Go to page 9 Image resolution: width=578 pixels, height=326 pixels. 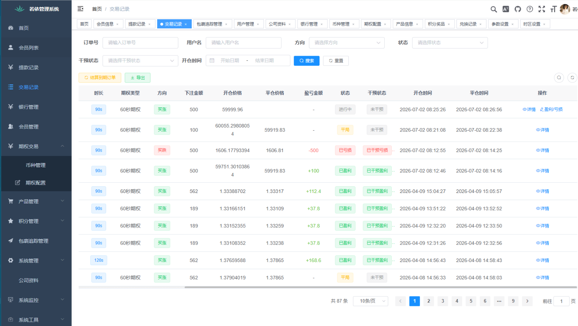click(513, 301)
